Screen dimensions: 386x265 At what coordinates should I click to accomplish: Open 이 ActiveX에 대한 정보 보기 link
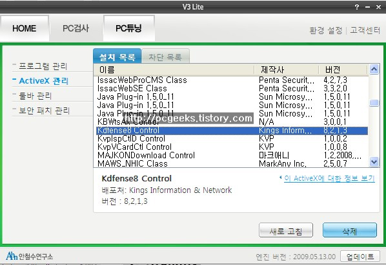[329, 178]
